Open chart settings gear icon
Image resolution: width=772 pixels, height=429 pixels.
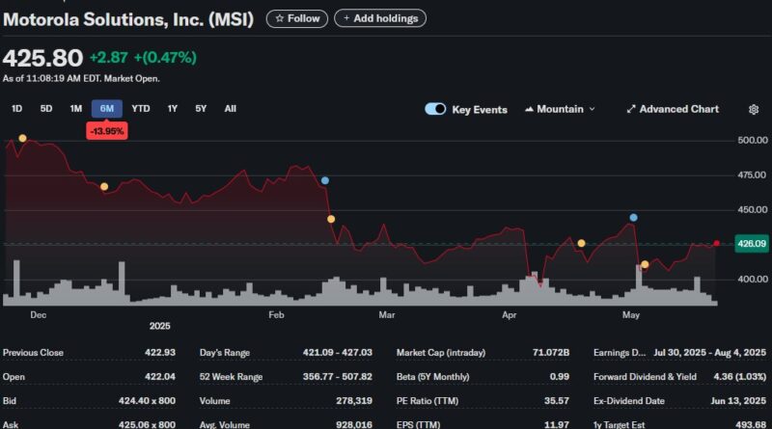coord(754,109)
